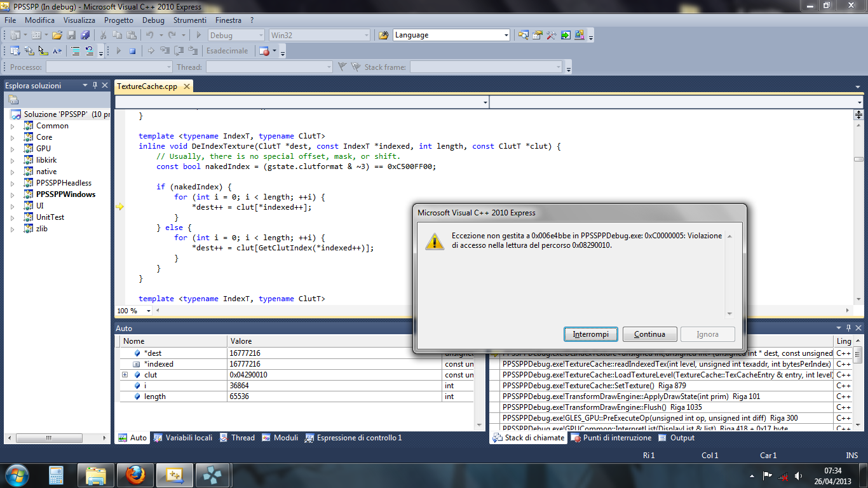Open the Properties window toolbar icon

538,35
